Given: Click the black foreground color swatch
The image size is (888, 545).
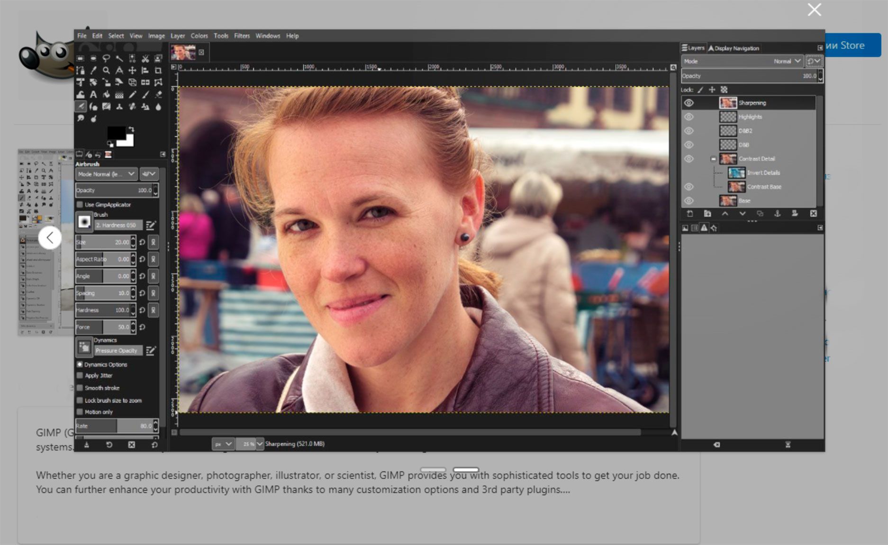Looking at the screenshot, I should tap(116, 133).
